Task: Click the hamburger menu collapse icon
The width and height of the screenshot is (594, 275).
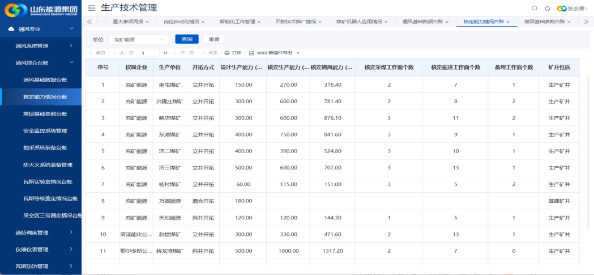Action: click(x=92, y=8)
